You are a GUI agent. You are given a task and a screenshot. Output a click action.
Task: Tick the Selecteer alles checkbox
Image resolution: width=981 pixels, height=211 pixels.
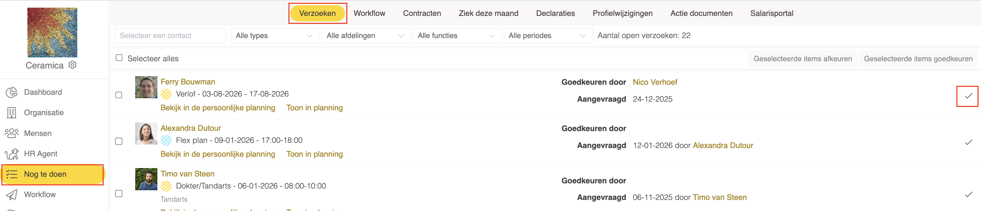coord(119,58)
